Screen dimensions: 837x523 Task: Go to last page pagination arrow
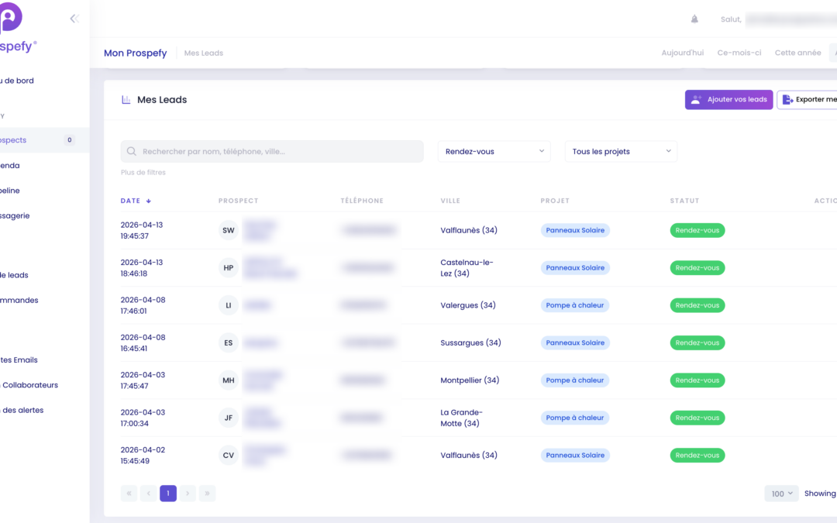tap(207, 493)
